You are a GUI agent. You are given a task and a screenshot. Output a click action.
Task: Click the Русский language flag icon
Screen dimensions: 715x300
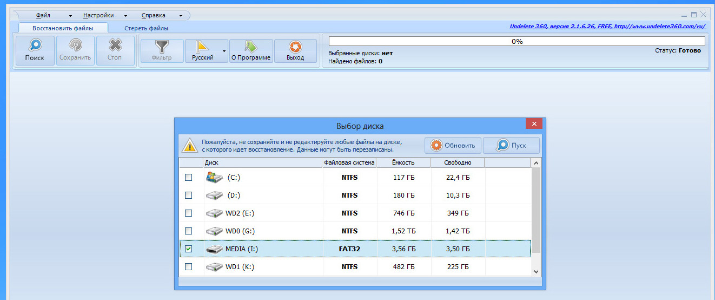point(203,47)
